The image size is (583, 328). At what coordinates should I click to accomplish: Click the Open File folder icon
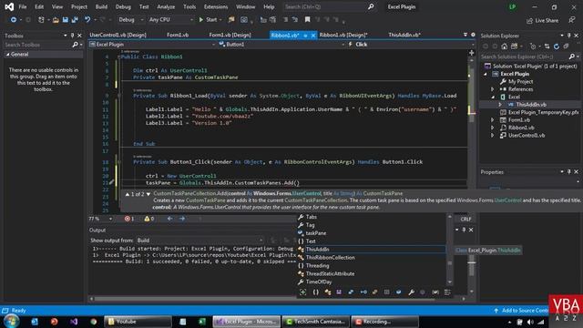pyautogui.click(x=56, y=20)
